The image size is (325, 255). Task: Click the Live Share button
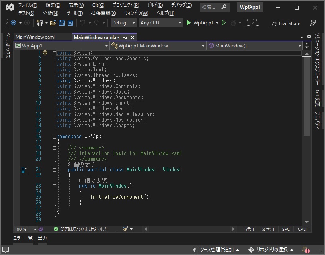[x=285, y=24]
